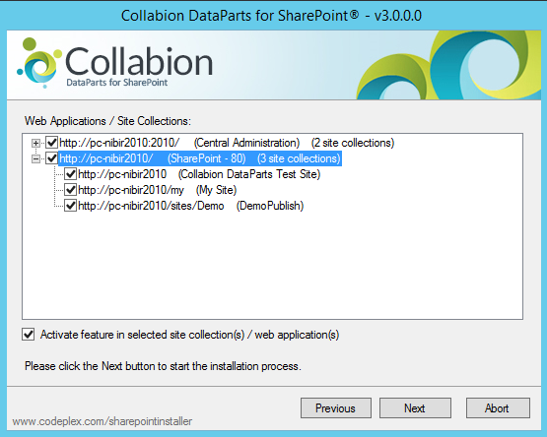Image resolution: width=547 pixels, height=437 pixels.
Task: Collapse the SharePoint - 80 web application node
Action: pos(35,158)
